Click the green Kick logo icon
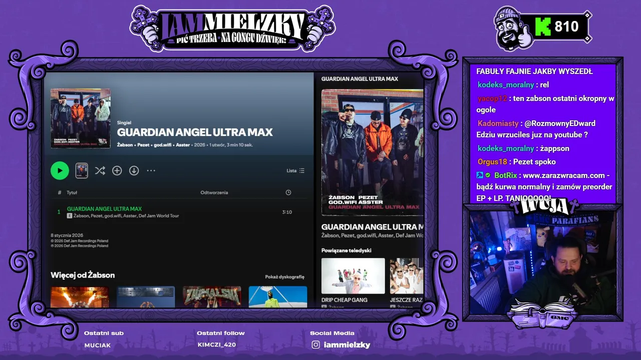 (x=543, y=26)
